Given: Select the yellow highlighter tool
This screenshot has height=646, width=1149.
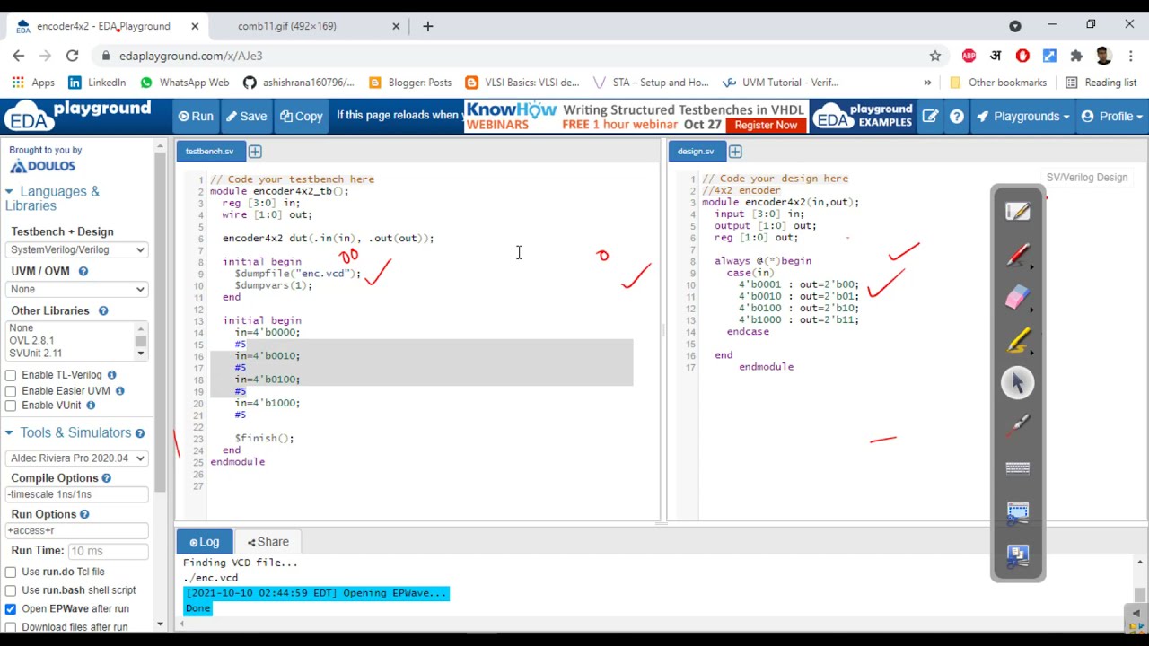Looking at the screenshot, I should [x=1017, y=341].
